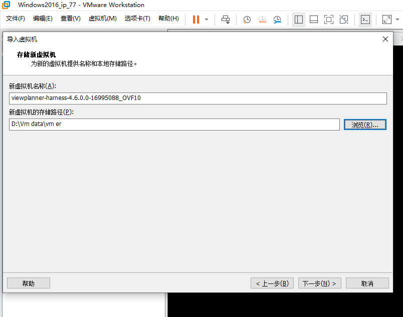
Task: Click the 浏览(R)... browse button
Action: click(365, 124)
